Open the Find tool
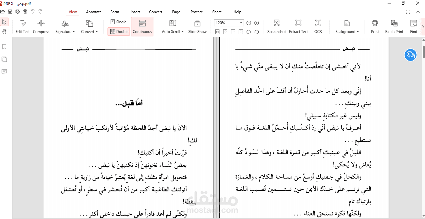Screen dimensions: 425x219 pyautogui.click(x=414, y=27)
